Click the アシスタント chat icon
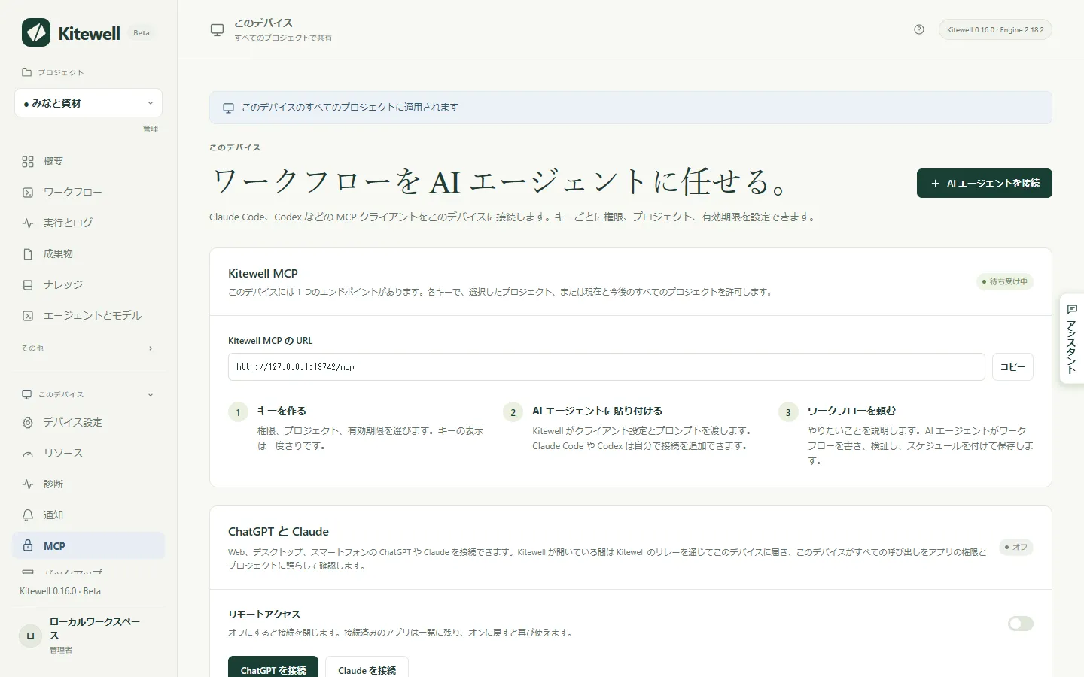The height and width of the screenshot is (677, 1084). (1072, 309)
